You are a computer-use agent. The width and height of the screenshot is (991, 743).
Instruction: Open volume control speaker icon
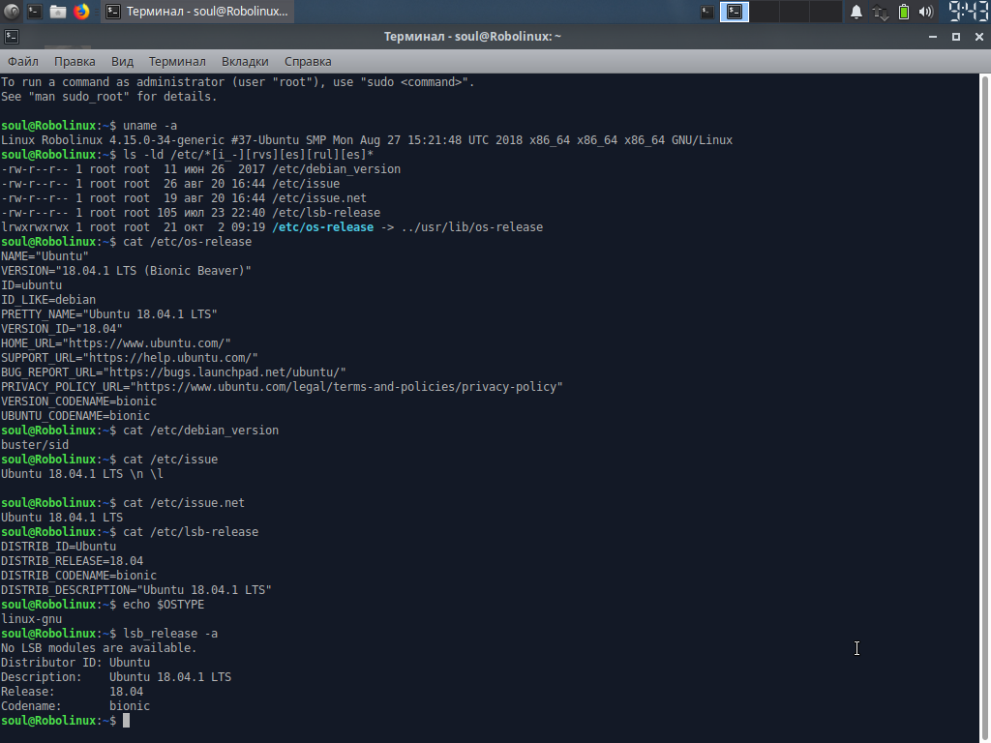(x=926, y=12)
